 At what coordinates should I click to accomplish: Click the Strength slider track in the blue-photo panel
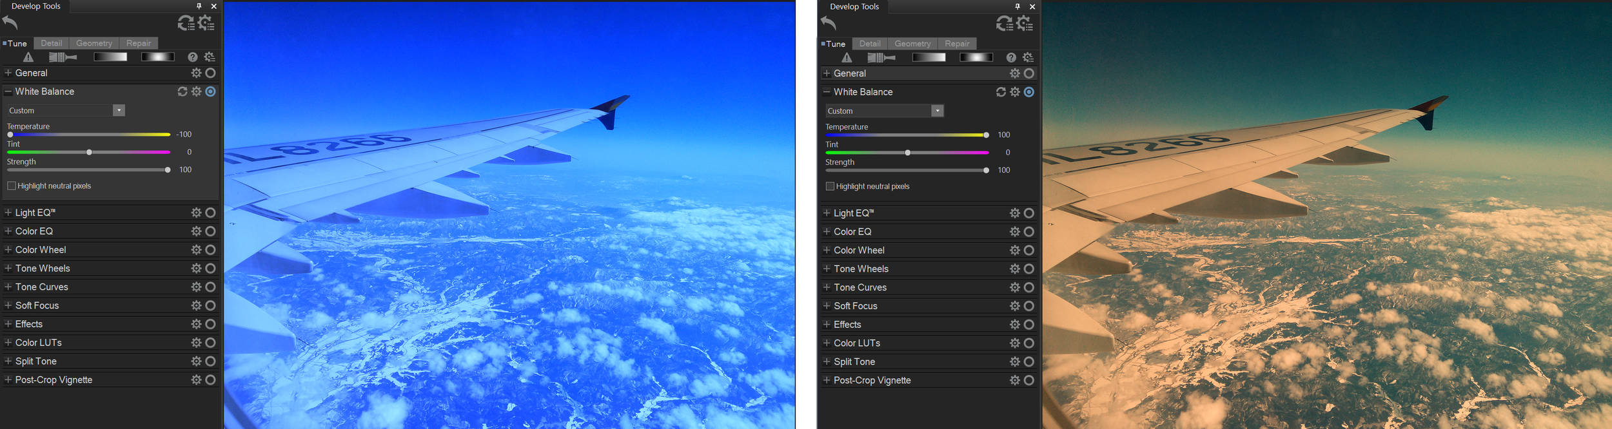click(x=89, y=170)
